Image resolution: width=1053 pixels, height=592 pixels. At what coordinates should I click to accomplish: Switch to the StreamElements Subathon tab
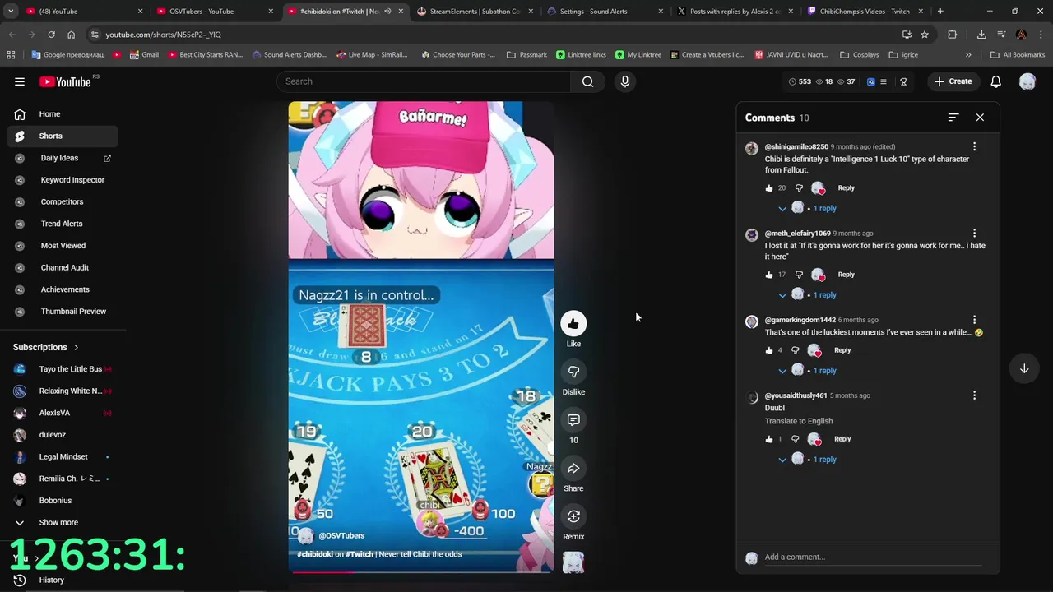[x=475, y=12]
